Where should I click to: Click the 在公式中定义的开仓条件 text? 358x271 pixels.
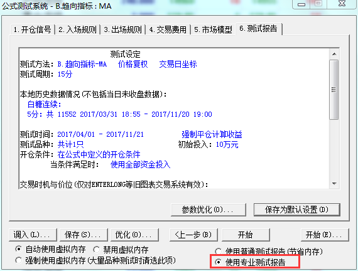(x=99, y=154)
